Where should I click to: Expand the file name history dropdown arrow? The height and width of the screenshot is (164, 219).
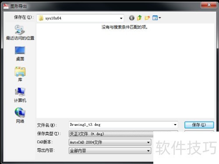coord(175,125)
